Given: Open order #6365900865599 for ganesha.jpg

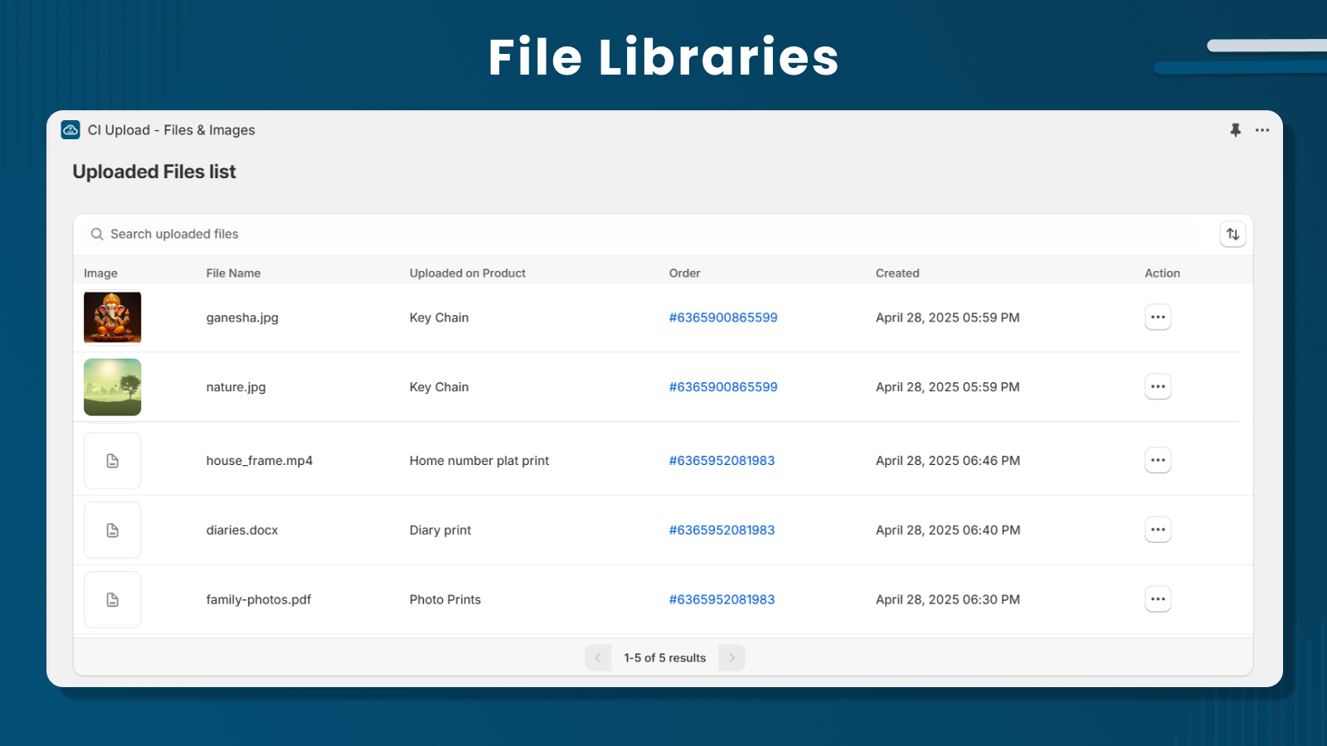Looking at the screenshot, I should pyautogui.click(x=722, y=317).
